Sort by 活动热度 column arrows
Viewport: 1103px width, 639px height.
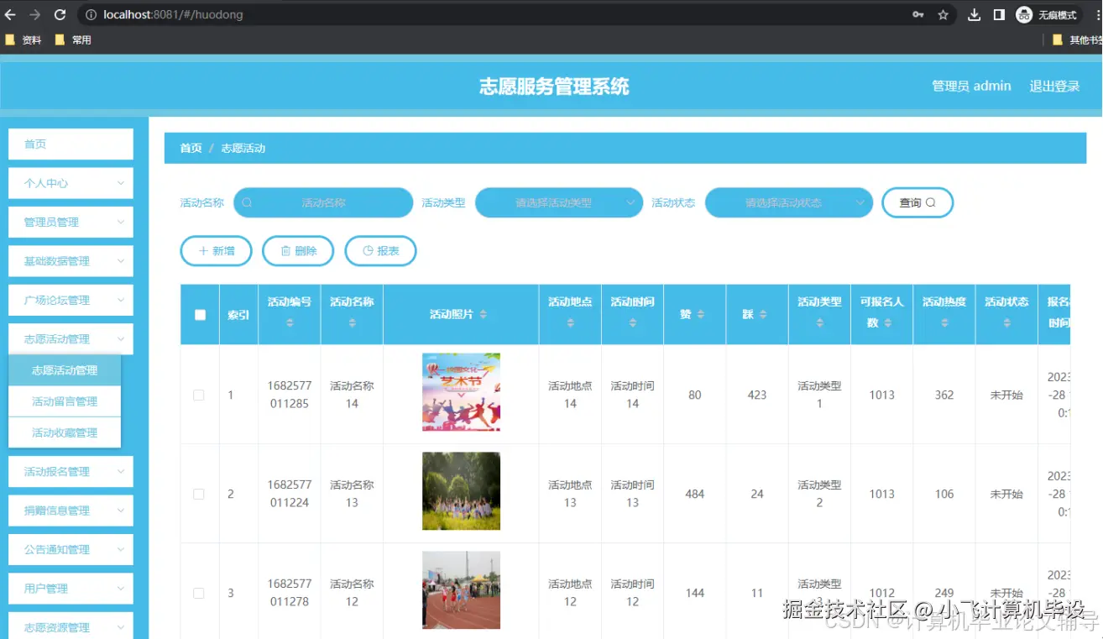pyautogui.click(x=944, y=322)
